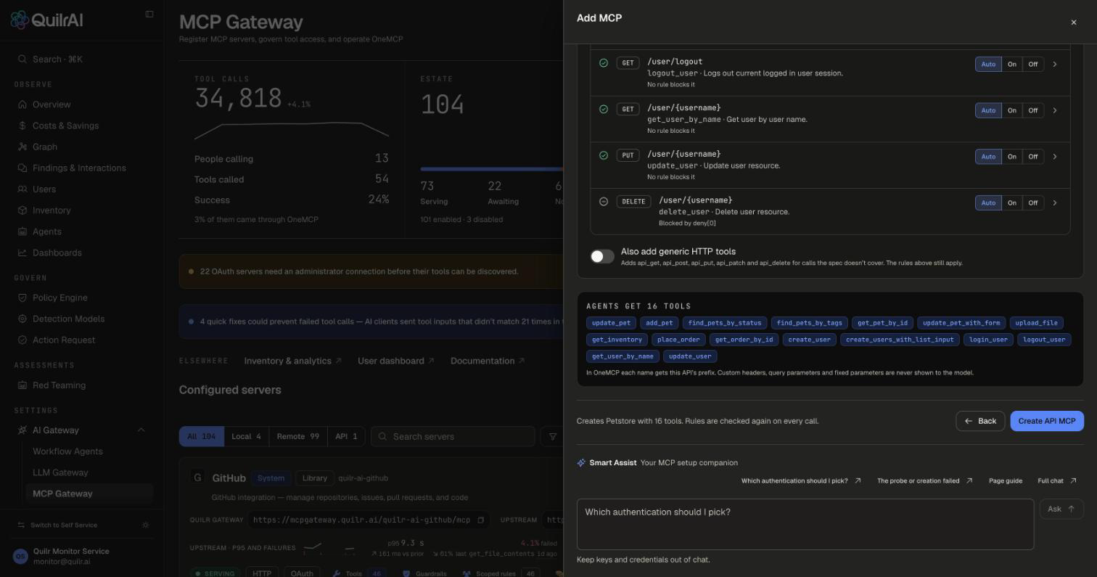Select the Local 4 servers tab
1097x577 pixels.
pyautogui.click(x=246, y=436)
